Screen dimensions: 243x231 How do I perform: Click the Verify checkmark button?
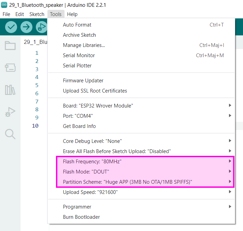[x=11, y=27]
